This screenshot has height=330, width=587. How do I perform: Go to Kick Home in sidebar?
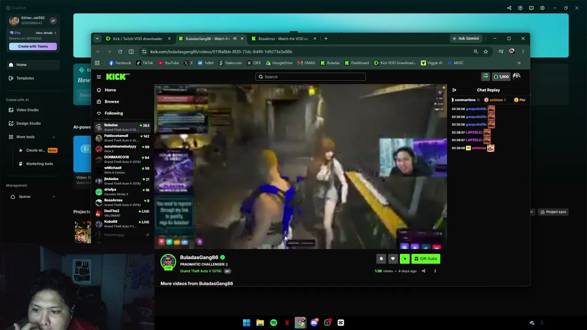pyautogui.click(x=110, y=90)
